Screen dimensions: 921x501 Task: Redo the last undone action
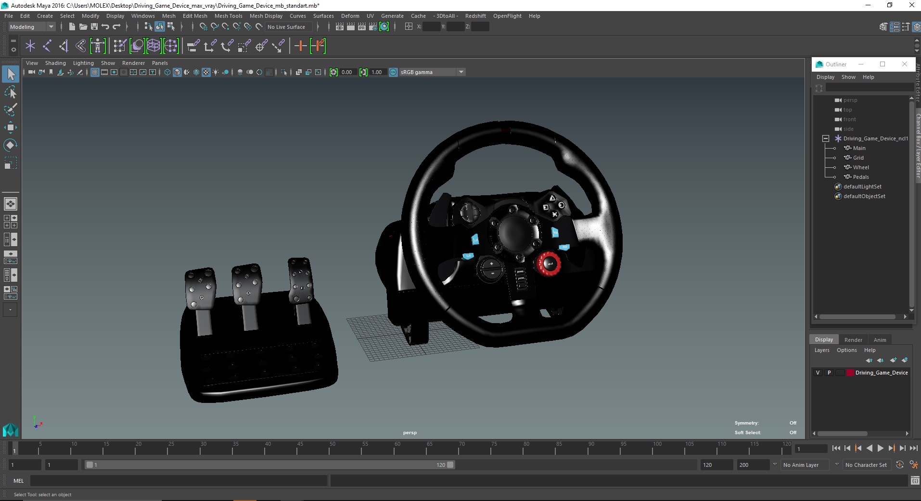point(116,27)
